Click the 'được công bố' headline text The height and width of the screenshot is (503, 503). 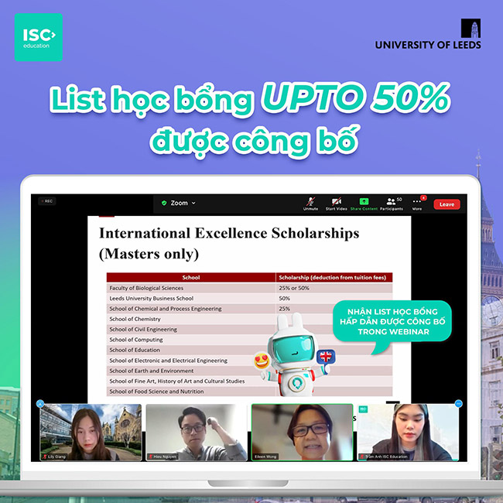(254, 142)
